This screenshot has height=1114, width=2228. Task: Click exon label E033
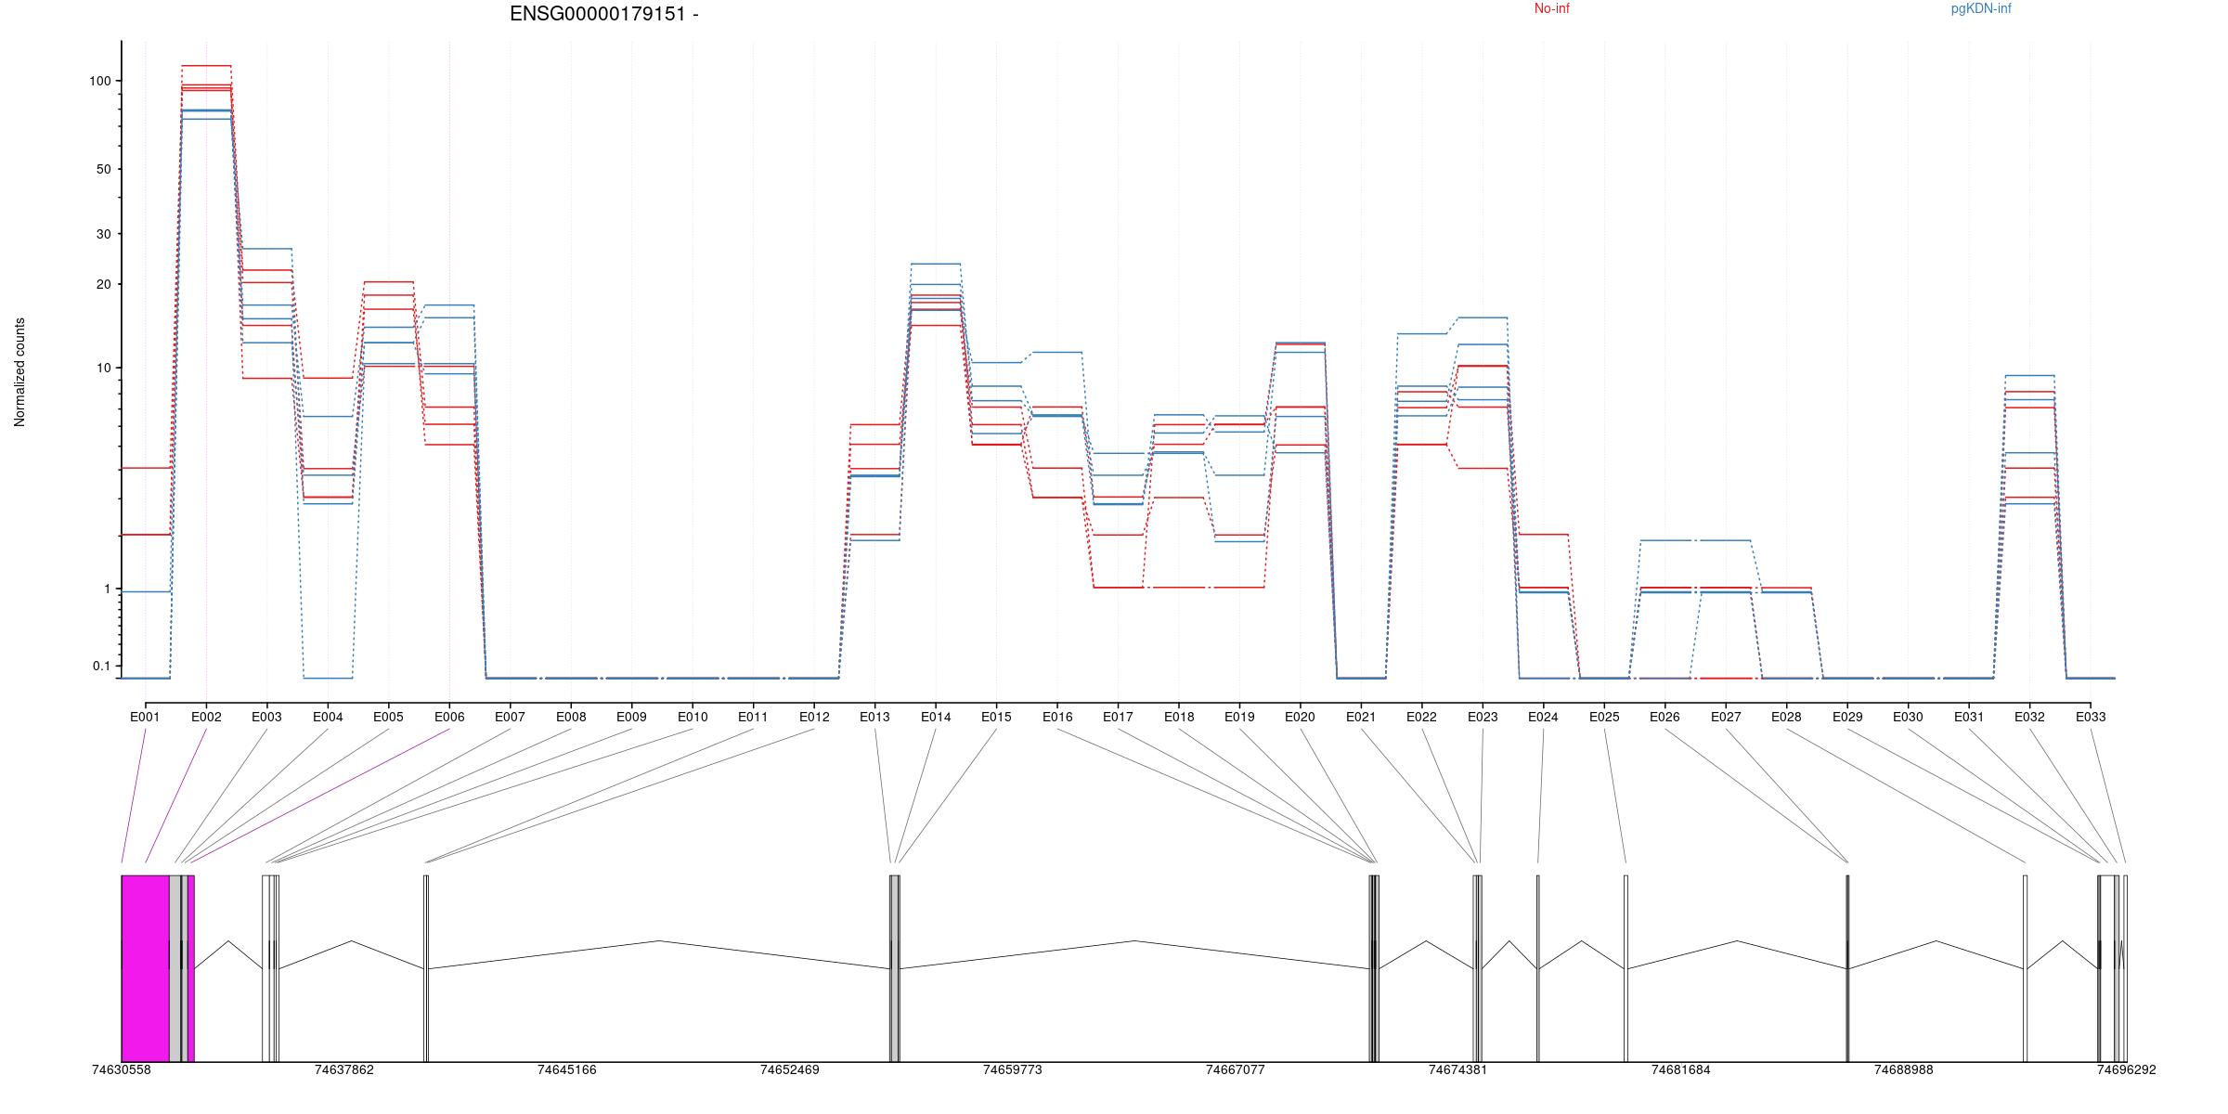pos(2091,717)
